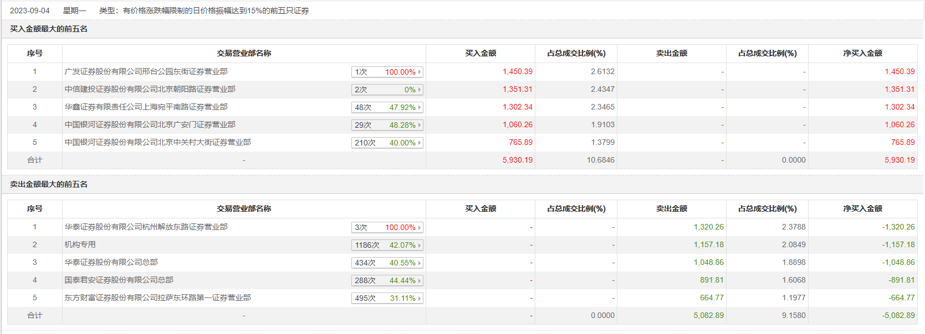Open the 29次 48.28% badge details

point(387,125)
